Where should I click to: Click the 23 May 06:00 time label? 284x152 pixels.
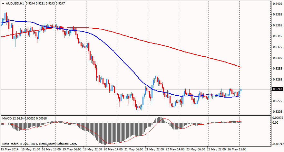pyautogui.click(x=196, y=149)
